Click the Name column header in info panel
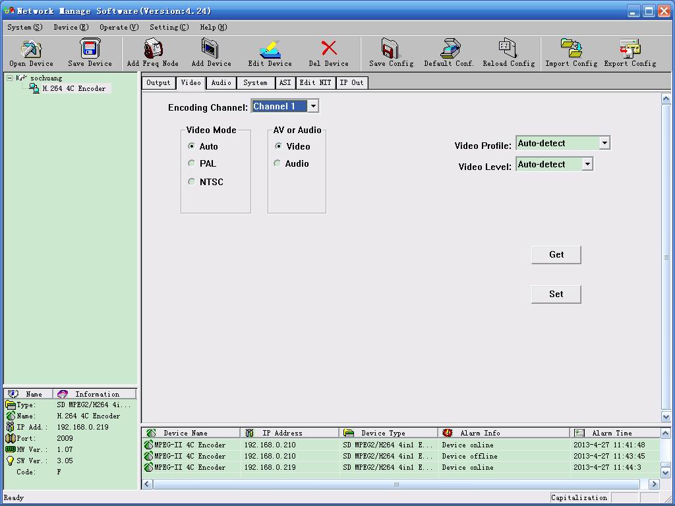This screenshot has height=506, width=675. (28, 394)
